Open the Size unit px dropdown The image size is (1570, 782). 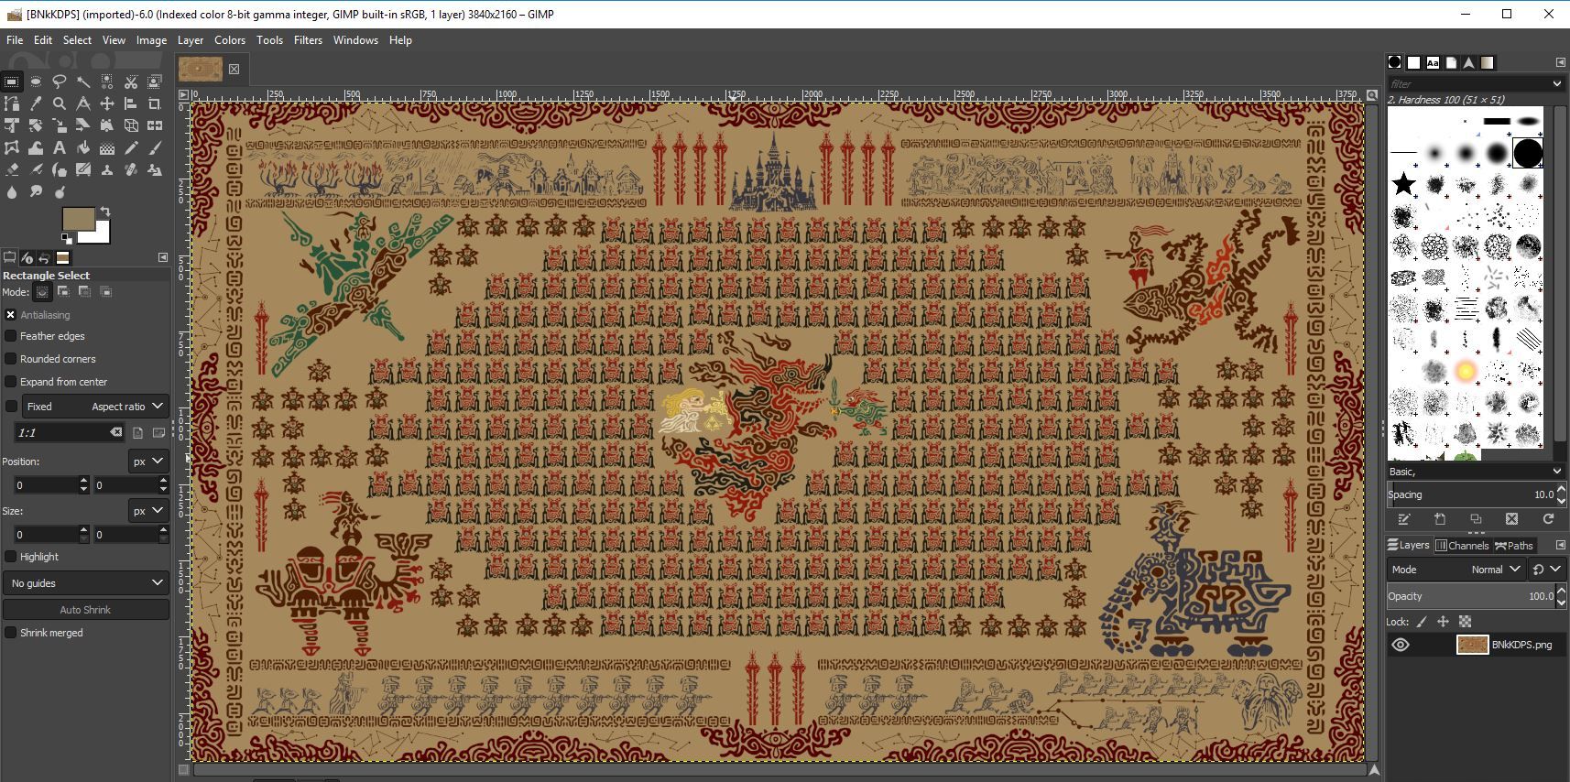pos(147,510)
